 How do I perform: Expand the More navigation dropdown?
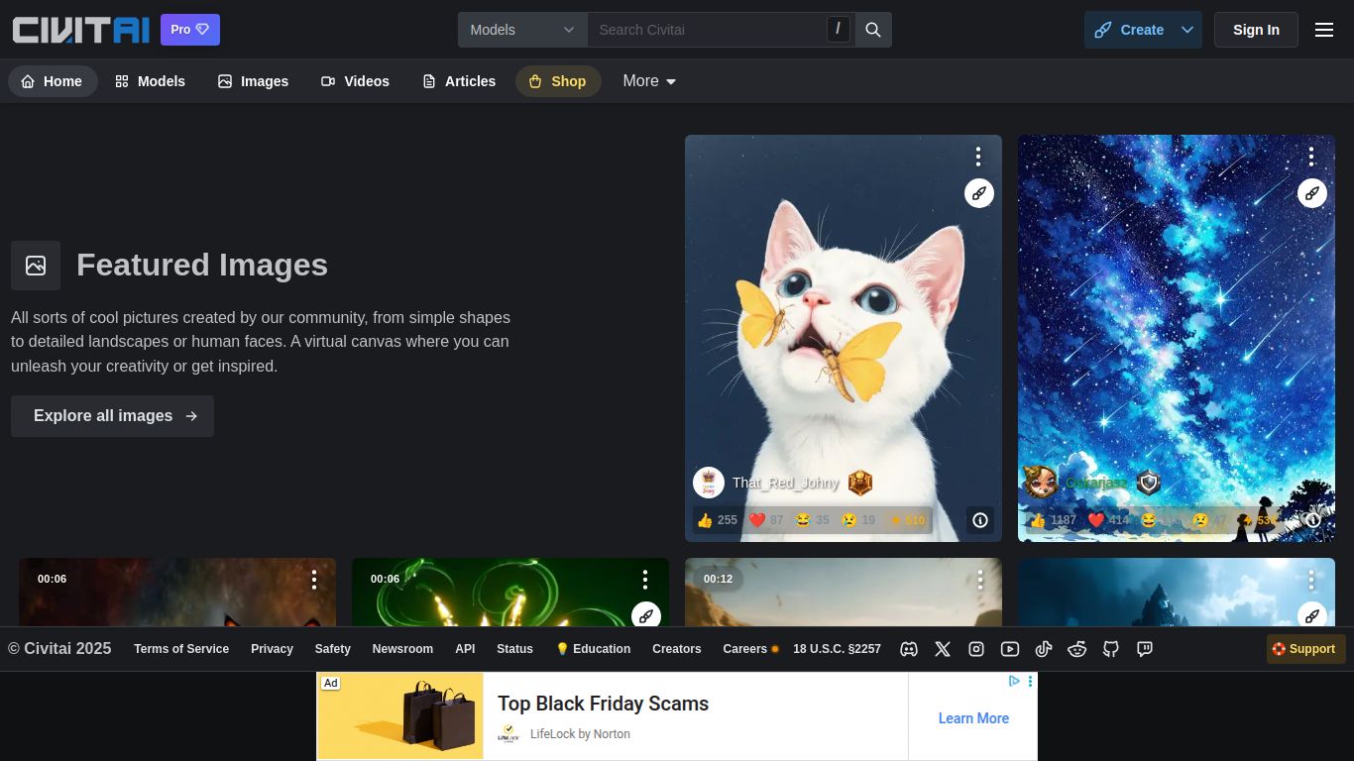(649, 81)
